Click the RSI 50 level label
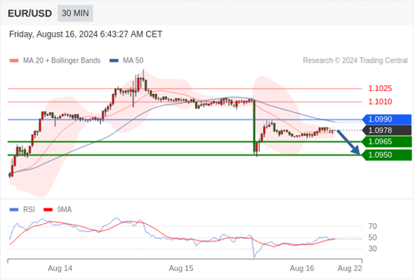 [373, 237]
